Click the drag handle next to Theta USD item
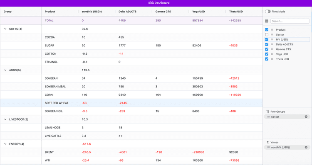 pyautogui.click(x=272, y=59)
